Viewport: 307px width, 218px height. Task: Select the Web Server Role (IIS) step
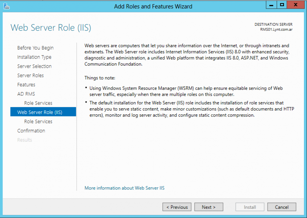[x=43, y=112]
